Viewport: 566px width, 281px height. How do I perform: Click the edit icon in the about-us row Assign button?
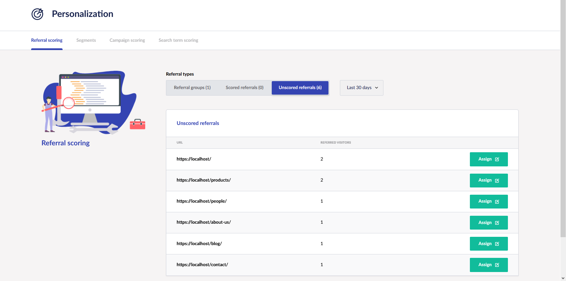tap(497, 223)
